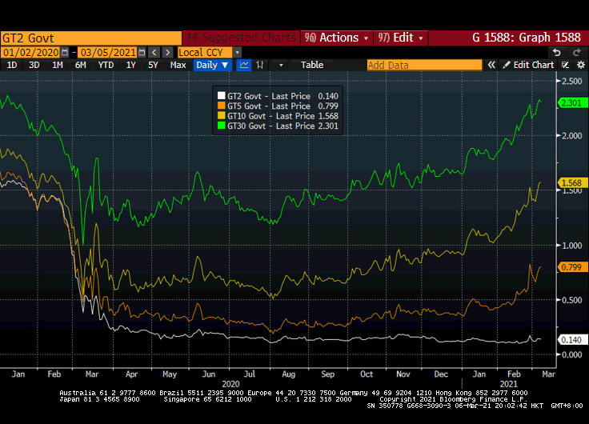Select the Max time range
Screen dimensions: 589x424
tap(178, 65)
